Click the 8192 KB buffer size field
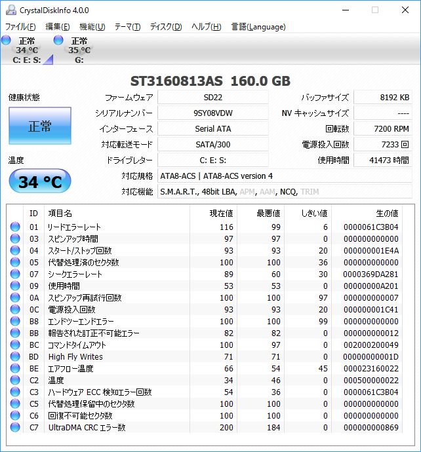Viewport: 421px width, 452px height. pyautogui.click(x=382, y=98)
